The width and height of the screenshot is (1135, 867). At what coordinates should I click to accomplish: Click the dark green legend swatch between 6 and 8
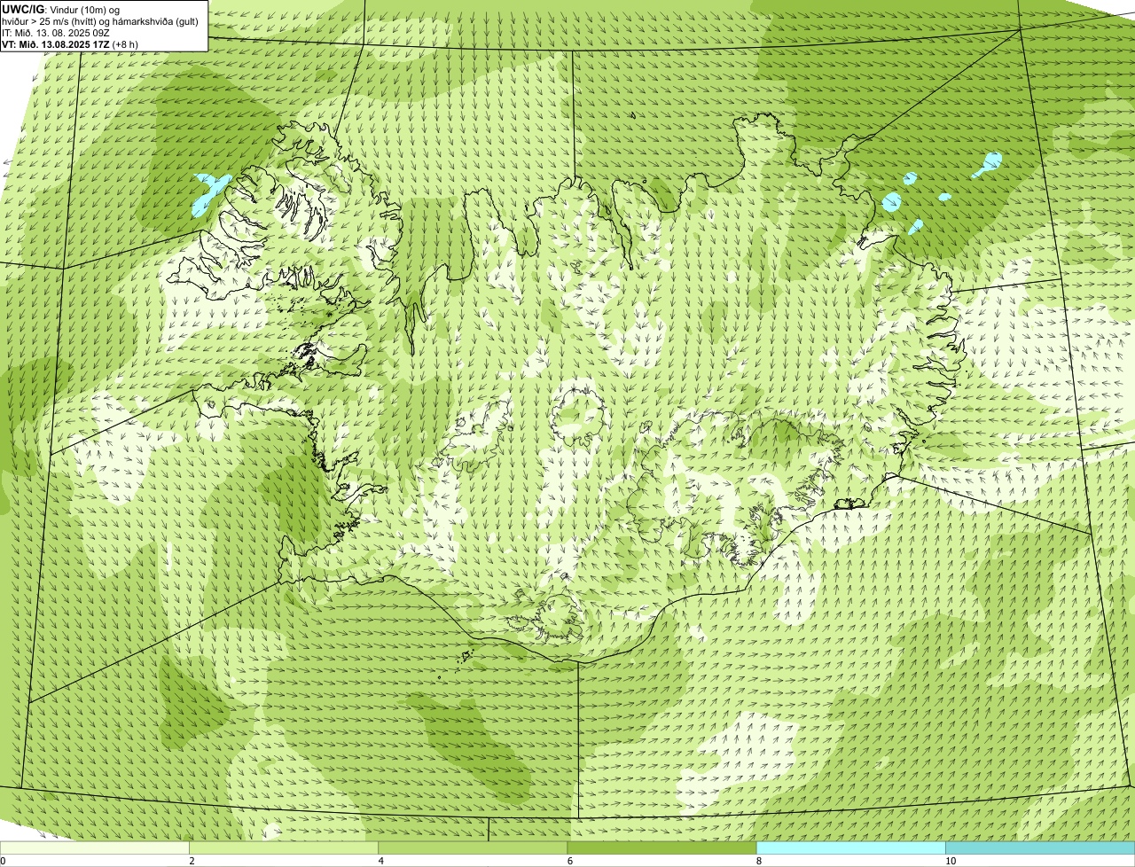coord(661,848)
